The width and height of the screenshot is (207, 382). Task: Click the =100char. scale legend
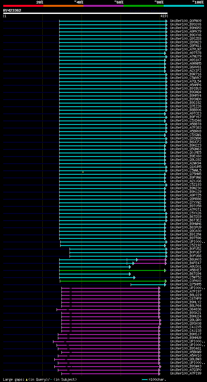(x=154, y=379)
